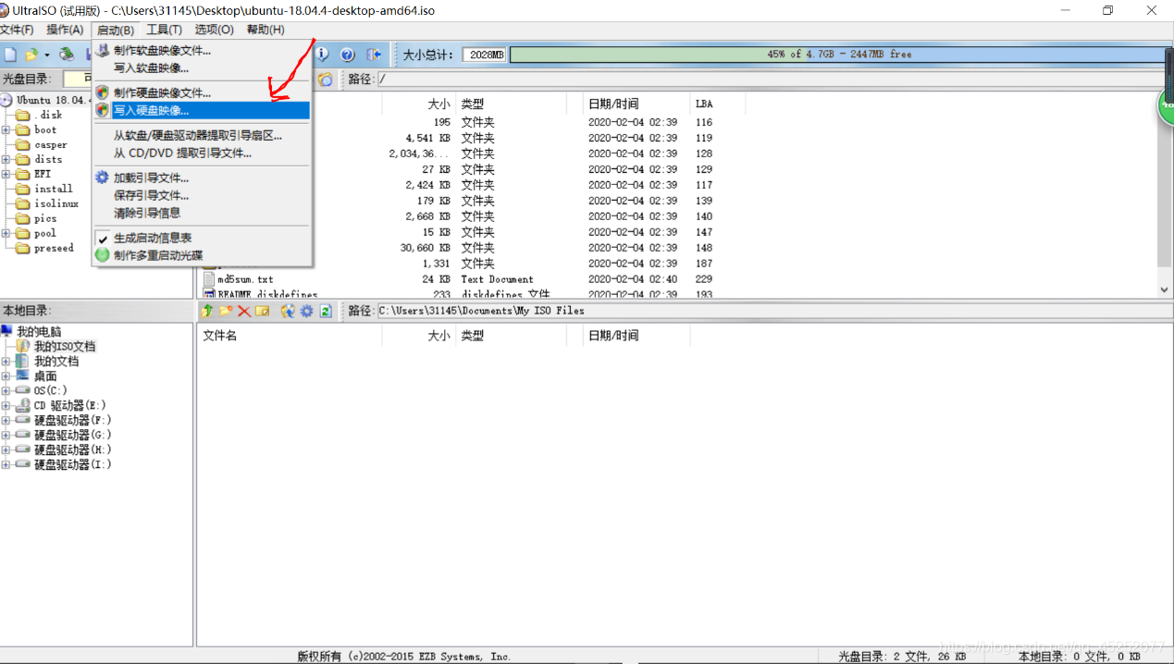Expand the dists folder in image tree
1174x664 pixels.
pyautogui.click(x=6, y=160)
